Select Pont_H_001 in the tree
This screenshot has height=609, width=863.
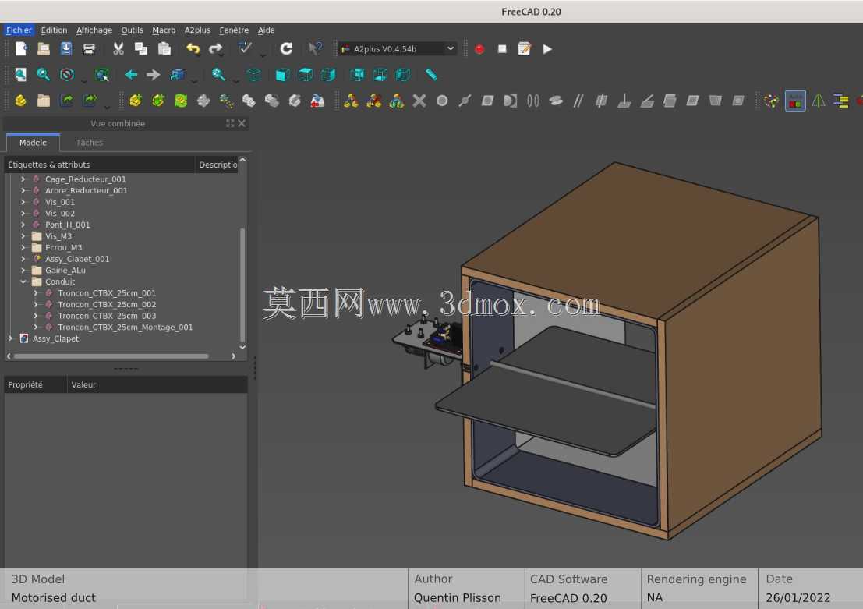(x=67, y=225)
